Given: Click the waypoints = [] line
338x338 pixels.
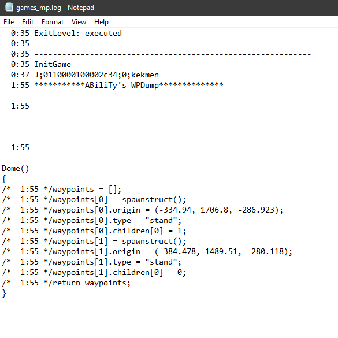Looking at the screenshot, I should click(x=61, y=190).
